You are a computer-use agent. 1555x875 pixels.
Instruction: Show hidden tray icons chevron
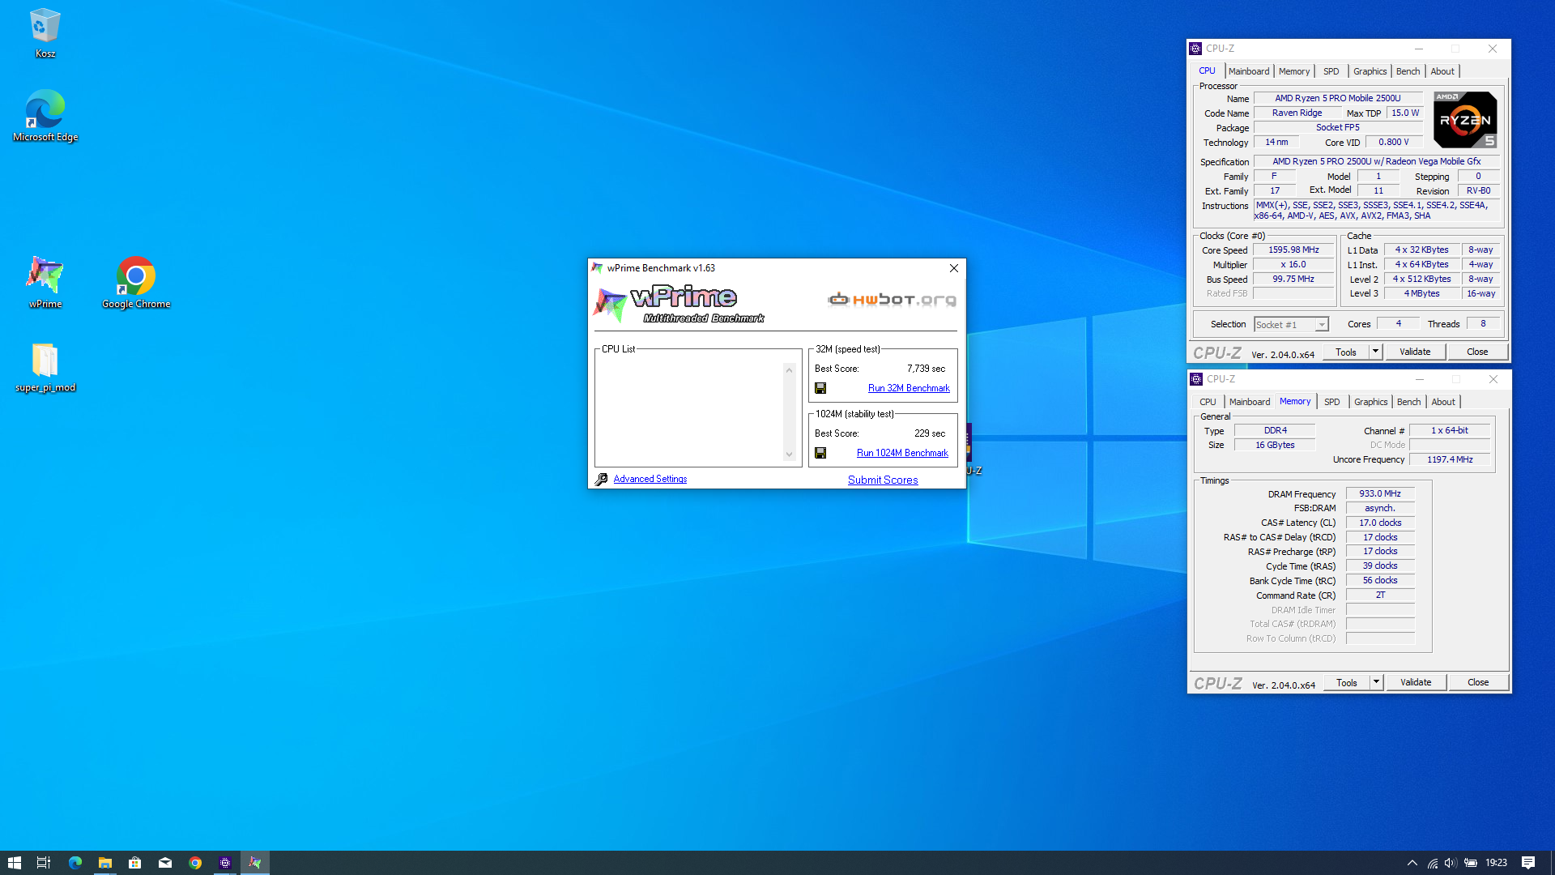(x=1412, y=863)
